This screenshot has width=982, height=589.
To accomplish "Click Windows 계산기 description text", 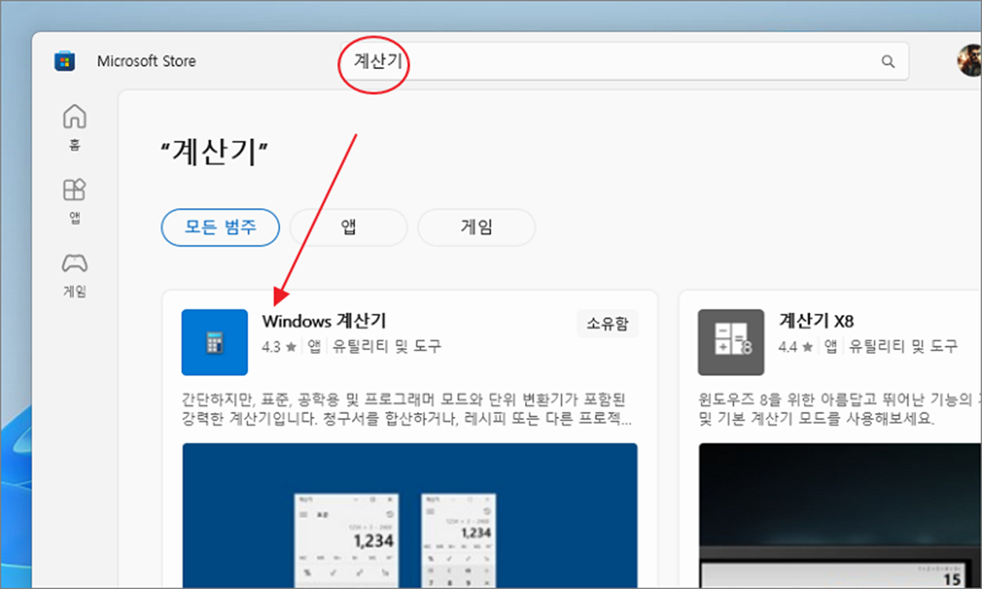I will coord(408,408).
